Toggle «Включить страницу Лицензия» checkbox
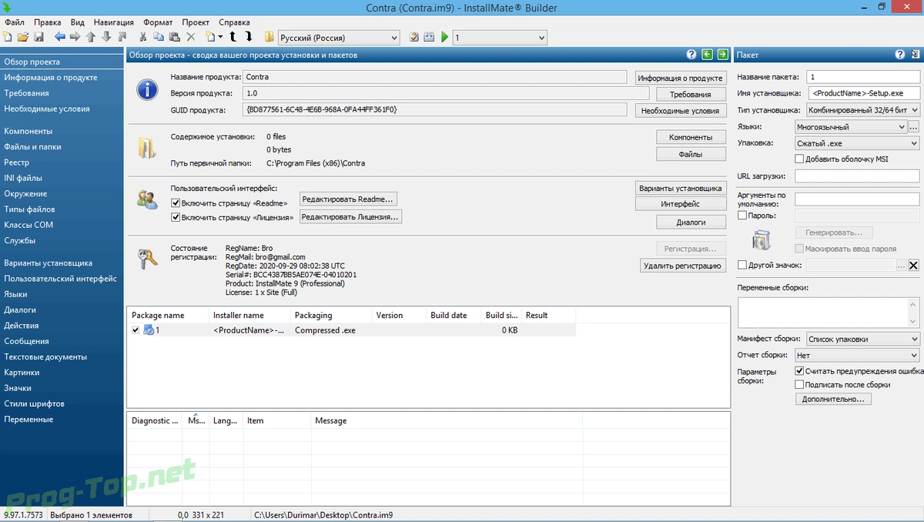 [175, 218]
